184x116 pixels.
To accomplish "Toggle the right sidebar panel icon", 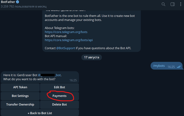I will 172,4.
